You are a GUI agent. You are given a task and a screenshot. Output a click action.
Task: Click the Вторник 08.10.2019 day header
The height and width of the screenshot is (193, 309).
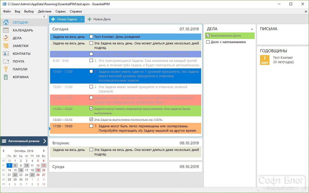click(x=125, y=143)
